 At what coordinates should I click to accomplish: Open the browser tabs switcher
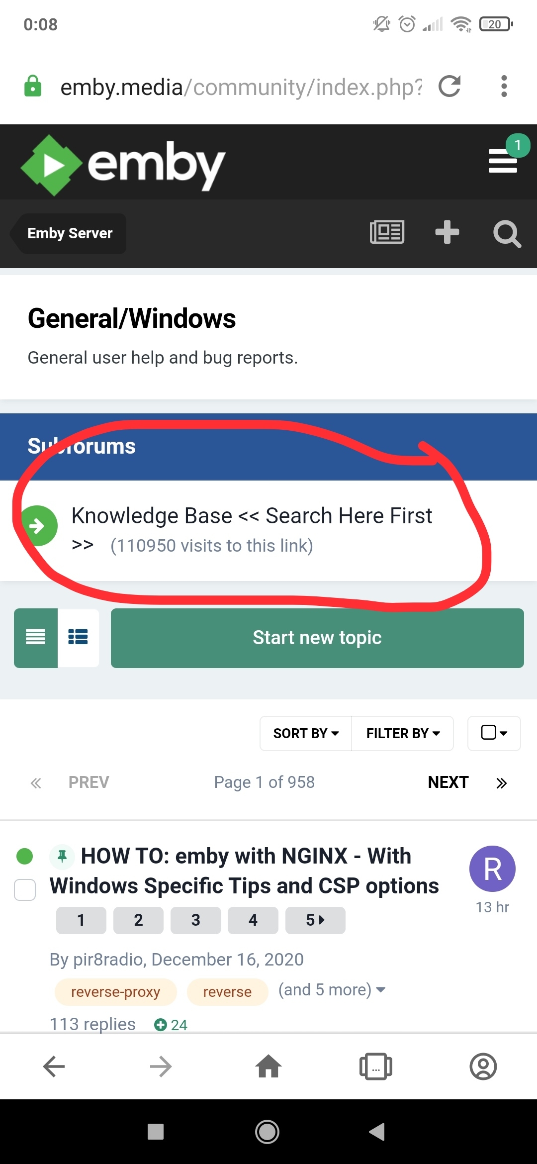[x=375, y=1067]
